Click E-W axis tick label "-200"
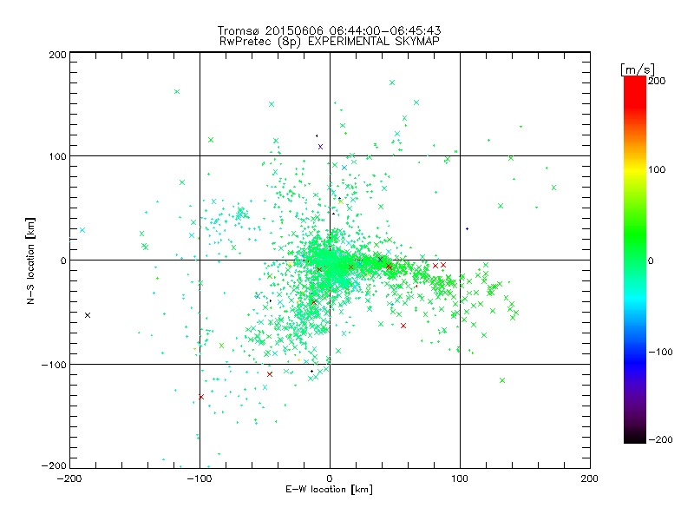 69,478
